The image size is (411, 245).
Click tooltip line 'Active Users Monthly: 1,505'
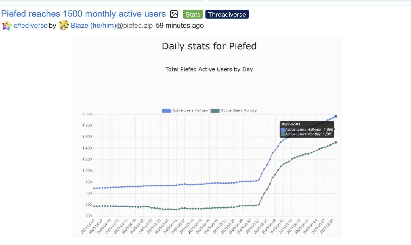309,134
